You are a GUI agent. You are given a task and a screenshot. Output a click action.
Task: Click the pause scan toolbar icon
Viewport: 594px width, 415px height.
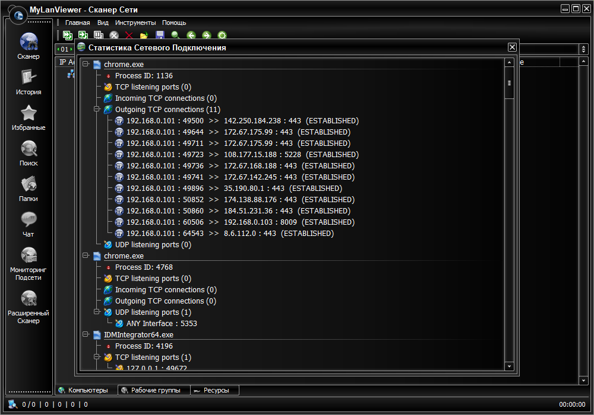[x=99, y=35]
